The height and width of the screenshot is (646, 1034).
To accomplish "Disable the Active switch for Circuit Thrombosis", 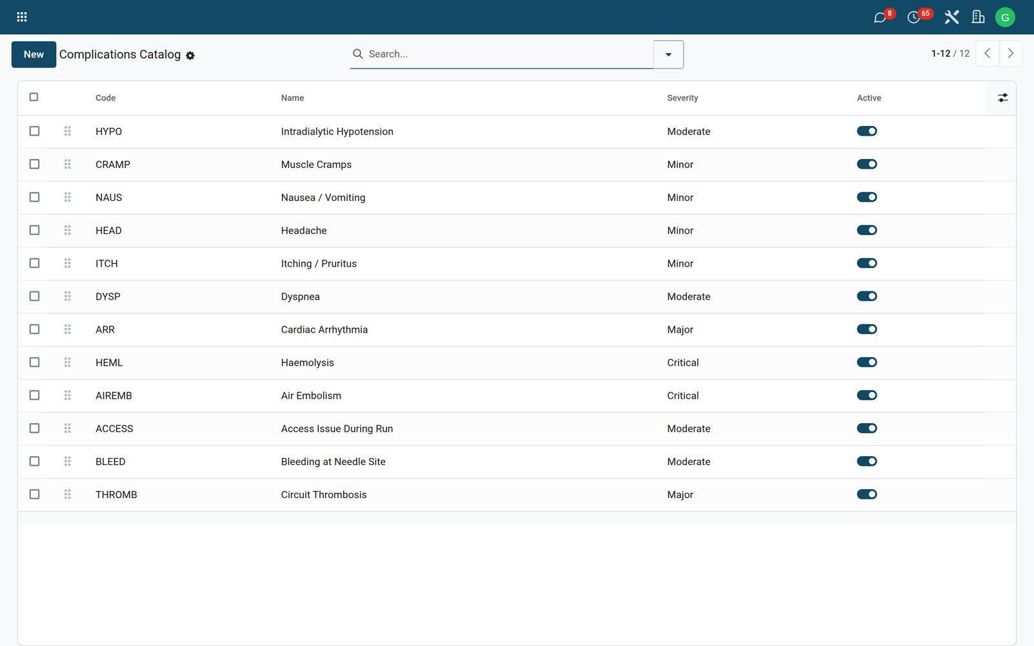I will click(x=867, y=494).
